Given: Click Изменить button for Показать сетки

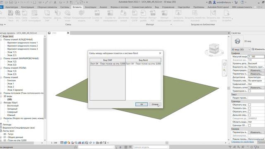Looking at the screenshot, I should click(x=256, y=88).
